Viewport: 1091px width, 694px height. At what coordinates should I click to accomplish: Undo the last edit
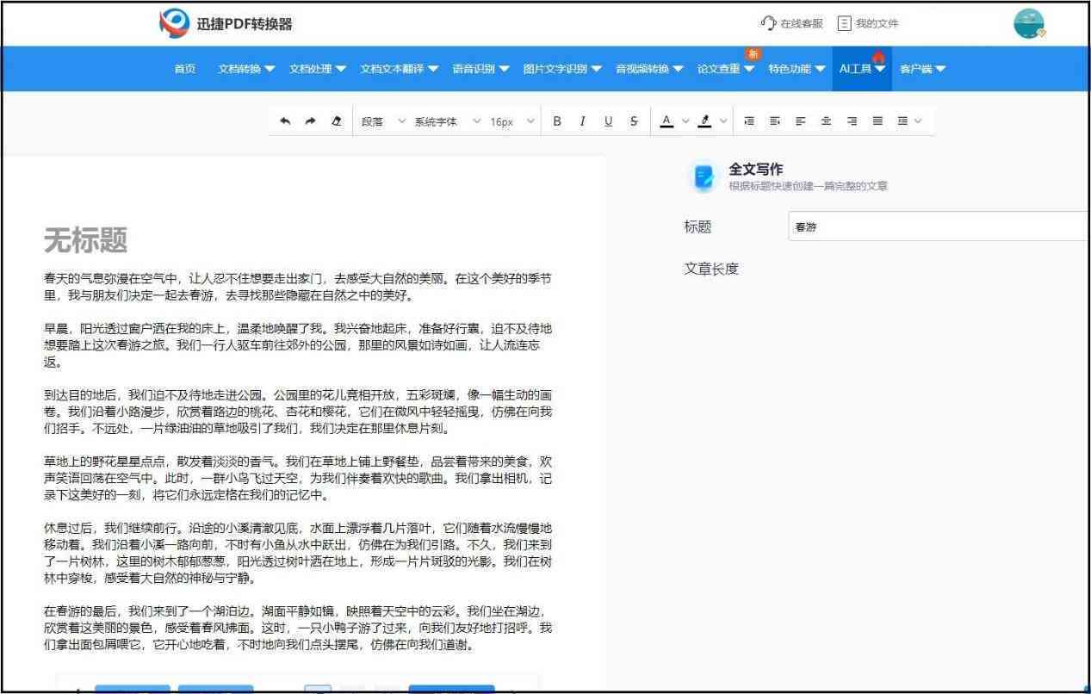tap(285, 121)
